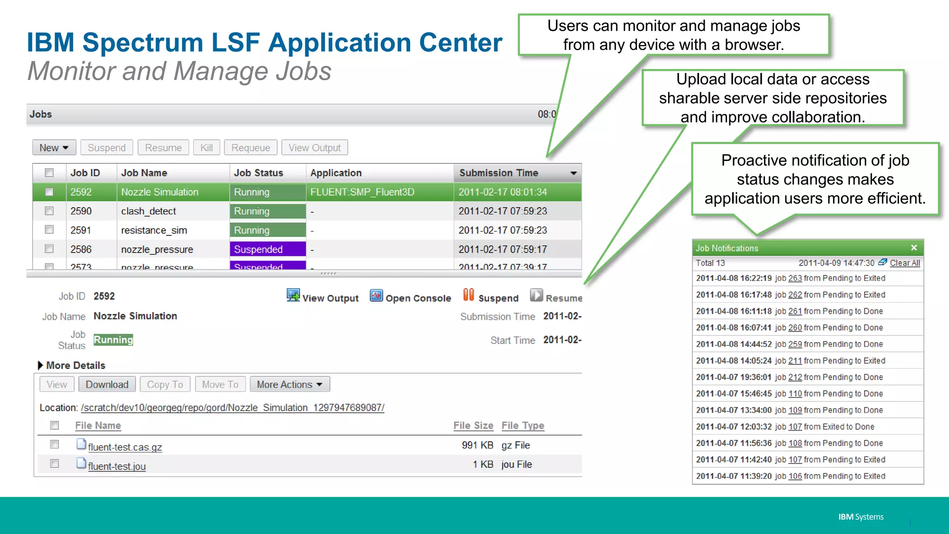Click the Suspend label in job details
The height and width of the screenshot is (534, 949).
click(498, 298)
